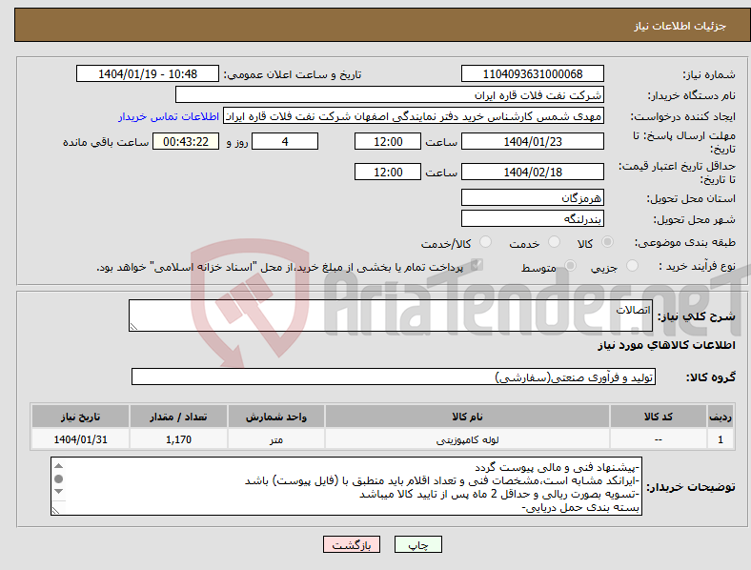Click the quantity cell 1,170

[178, 439]
